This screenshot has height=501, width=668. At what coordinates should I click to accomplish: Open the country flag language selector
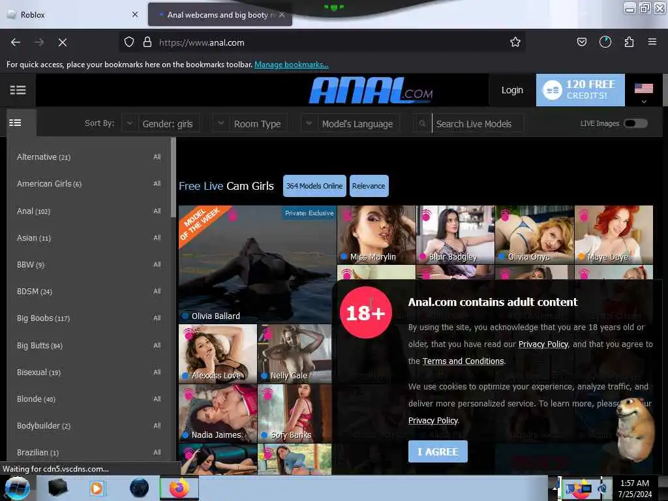pyautogui.click(x=644, y=93)
